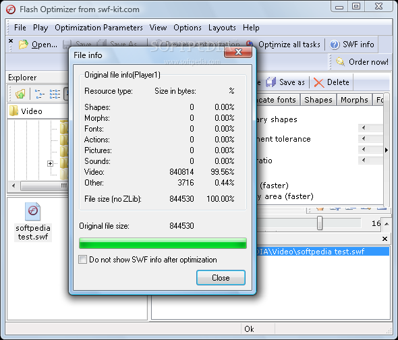This screenshot has width=398, height=340.
Task: Open the View menu
Action: pos(158,28)
